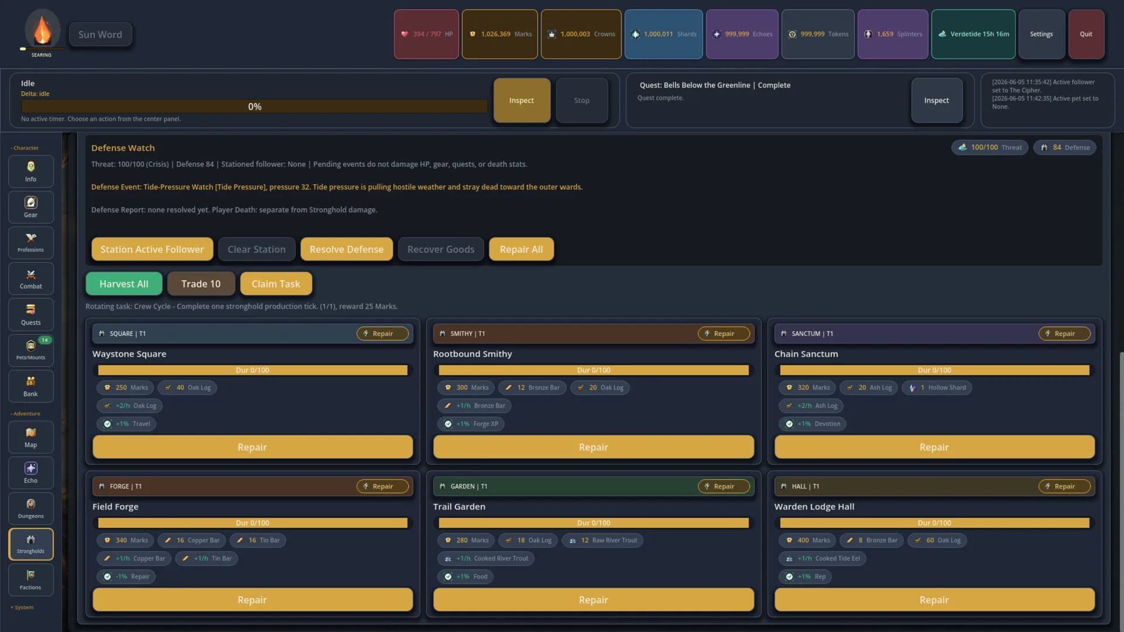The image size is (1124, 632).
Task: Repair Waystone Square with large button
Action: (x=252, y=447)
